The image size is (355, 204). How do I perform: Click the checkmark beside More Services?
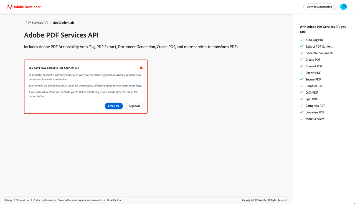[301, 119]
